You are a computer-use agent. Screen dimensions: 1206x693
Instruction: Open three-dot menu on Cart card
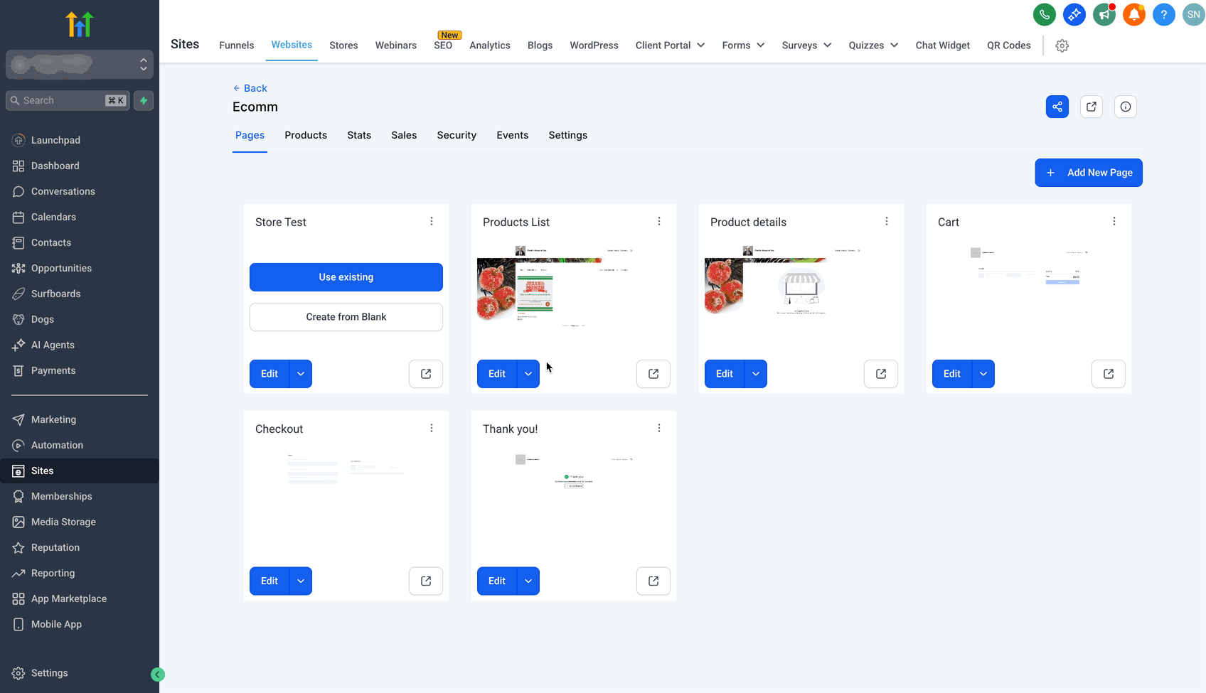pos(1114,222)
